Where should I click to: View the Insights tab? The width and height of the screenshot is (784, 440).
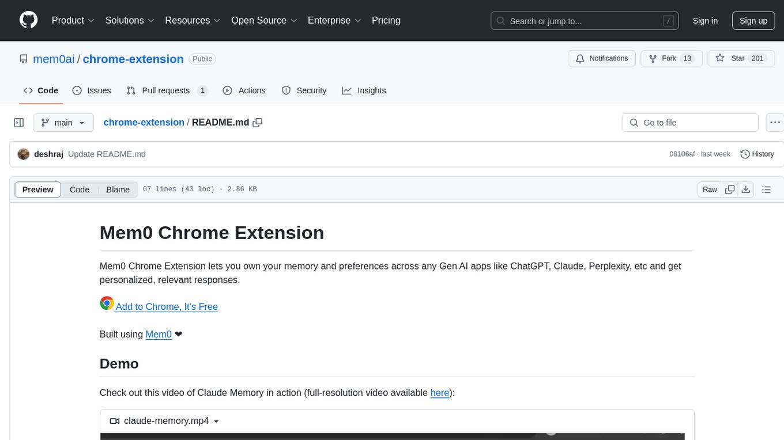pos(364,90)
